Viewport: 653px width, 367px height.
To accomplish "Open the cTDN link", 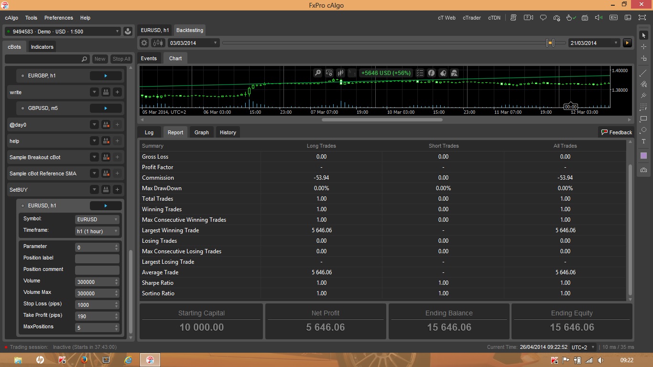I will (494, 18).
